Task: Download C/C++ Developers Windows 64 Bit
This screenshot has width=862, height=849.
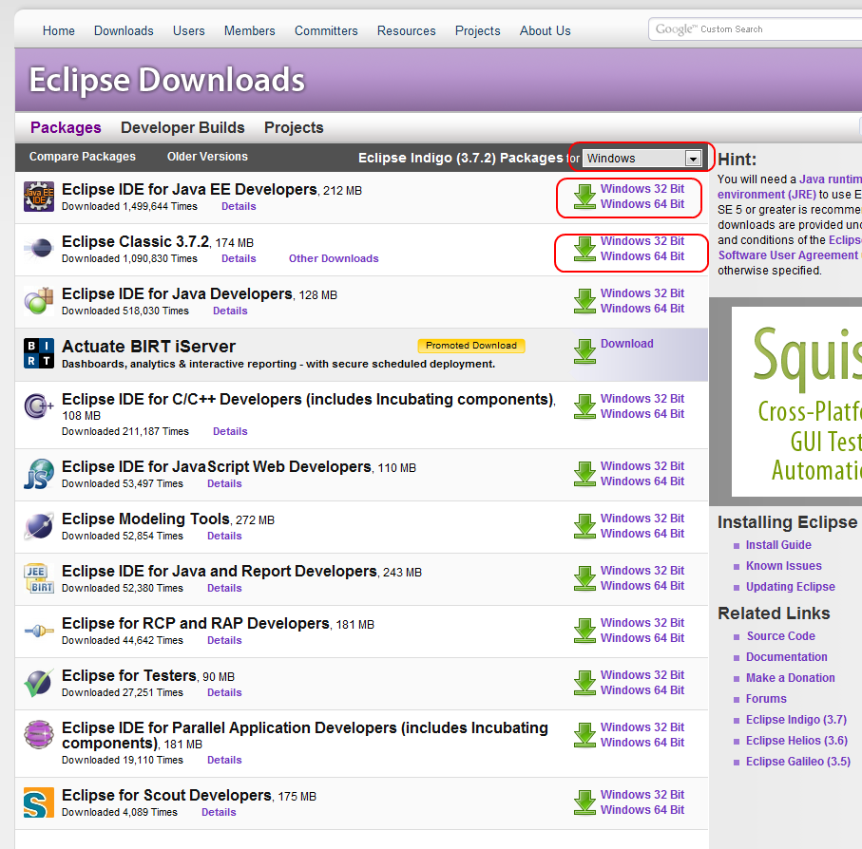Action: tap(642, 414)
